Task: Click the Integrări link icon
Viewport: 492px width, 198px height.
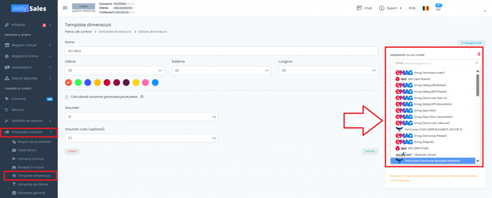Action: pyautogui.click(x=7, y=25)
